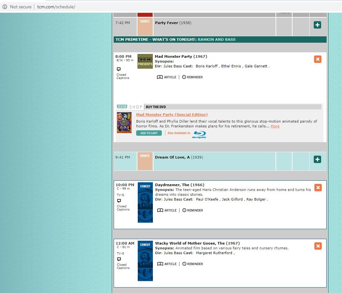Click cast member Ray Bolger
The image size is (342, 293).
(256, 199)
